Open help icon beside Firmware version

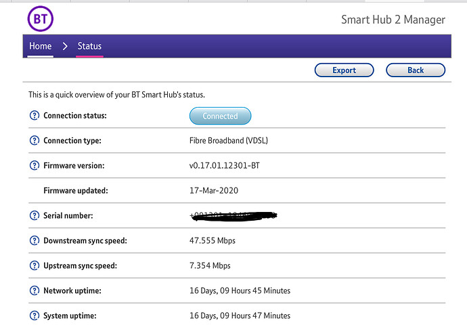pos(35,165)
